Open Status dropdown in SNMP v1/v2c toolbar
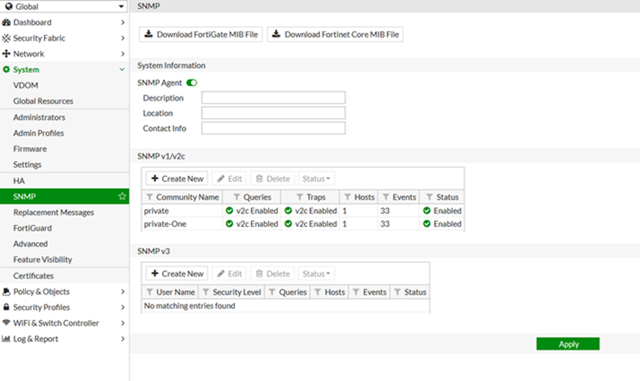The height and width of the screenshot is (381, 640). 316,178
